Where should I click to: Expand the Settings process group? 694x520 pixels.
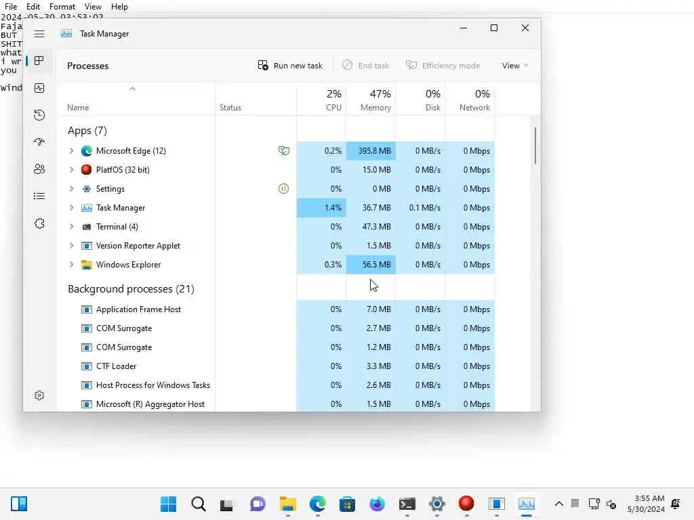tap(71, 189)
